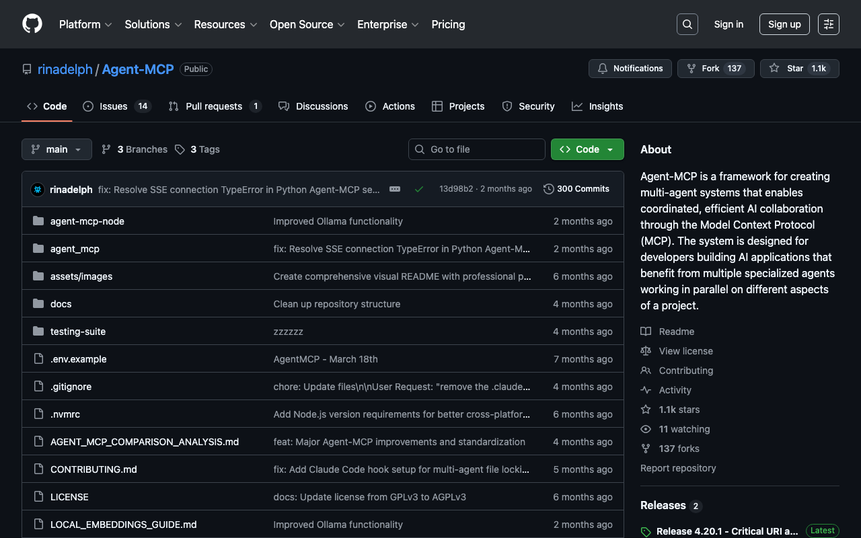
Task: Open the Pull requests tab
Action: coord(213,106)
